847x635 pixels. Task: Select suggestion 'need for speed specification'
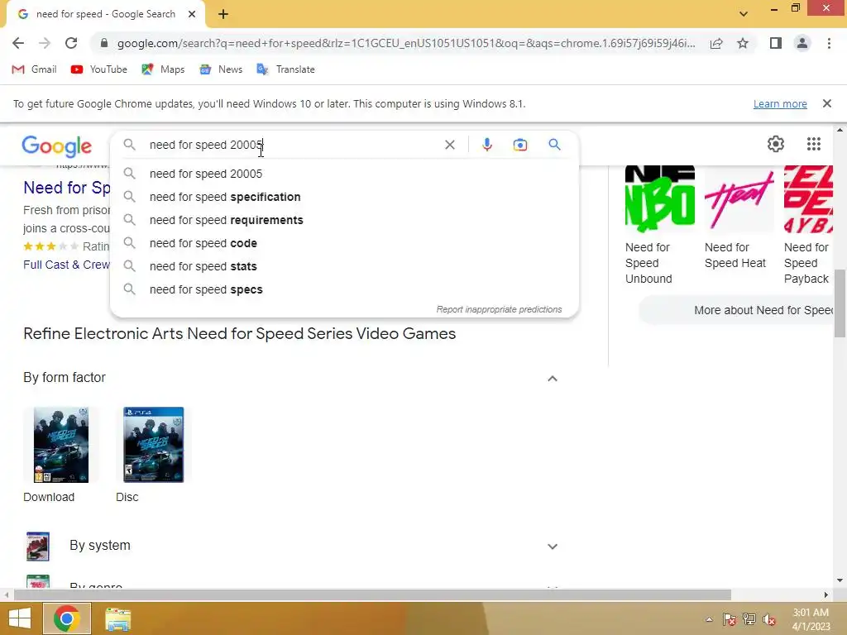click(344, 197)
